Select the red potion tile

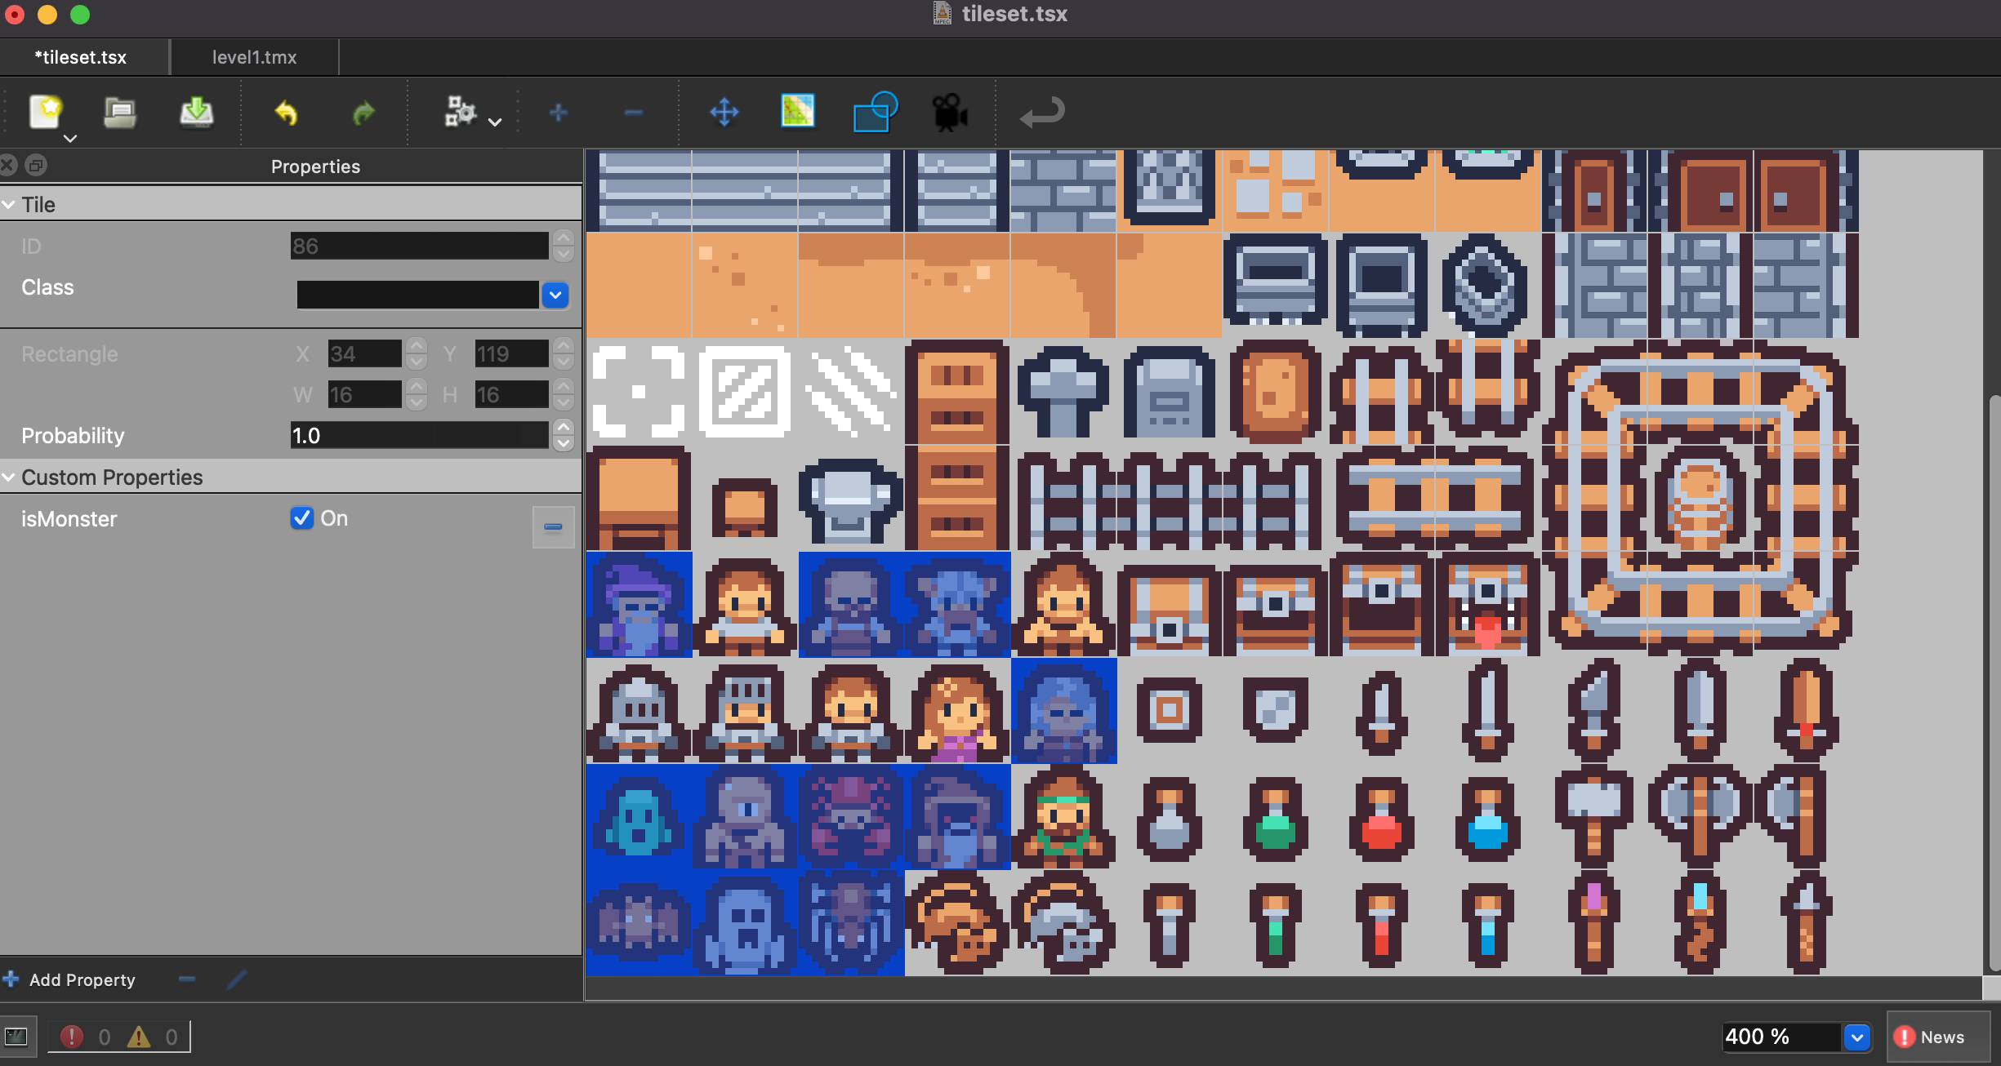click(1382, 817)
